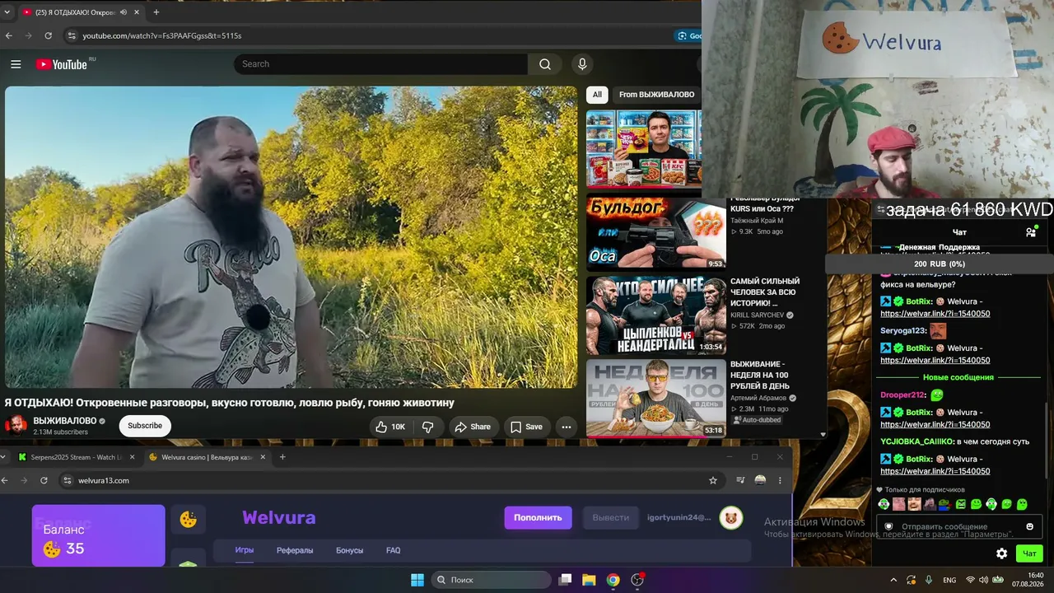Click the igortyunin24@ account name
Image resolution: width=1054 pixels, height=593 pixels.
[x=679, y=517]
